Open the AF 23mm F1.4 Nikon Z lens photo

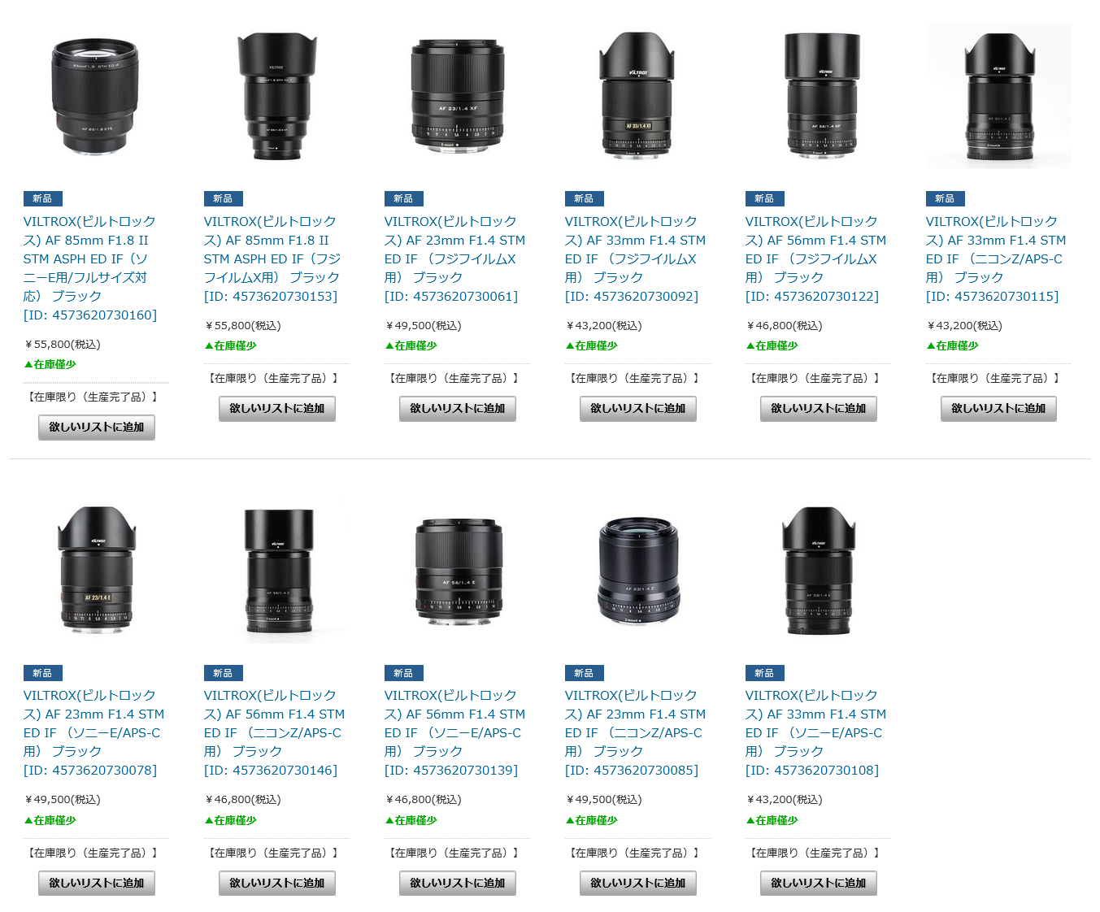pyautogui.click(x=637, y=571)
